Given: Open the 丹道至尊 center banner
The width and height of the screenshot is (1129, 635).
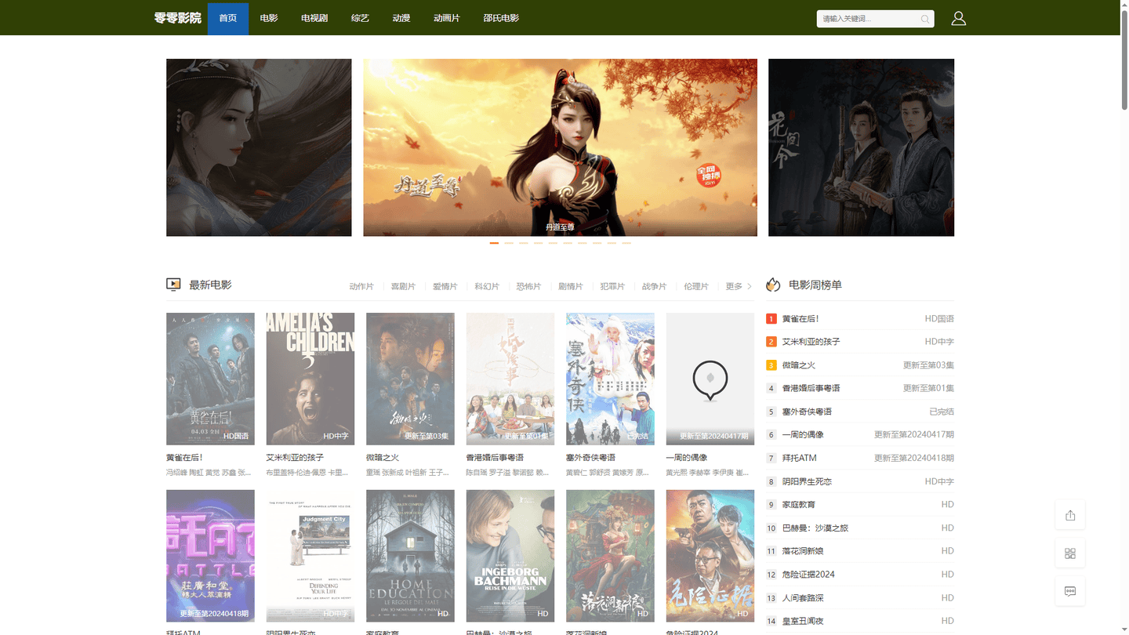Looking at the screenshot, I should [x=560, y=147].
